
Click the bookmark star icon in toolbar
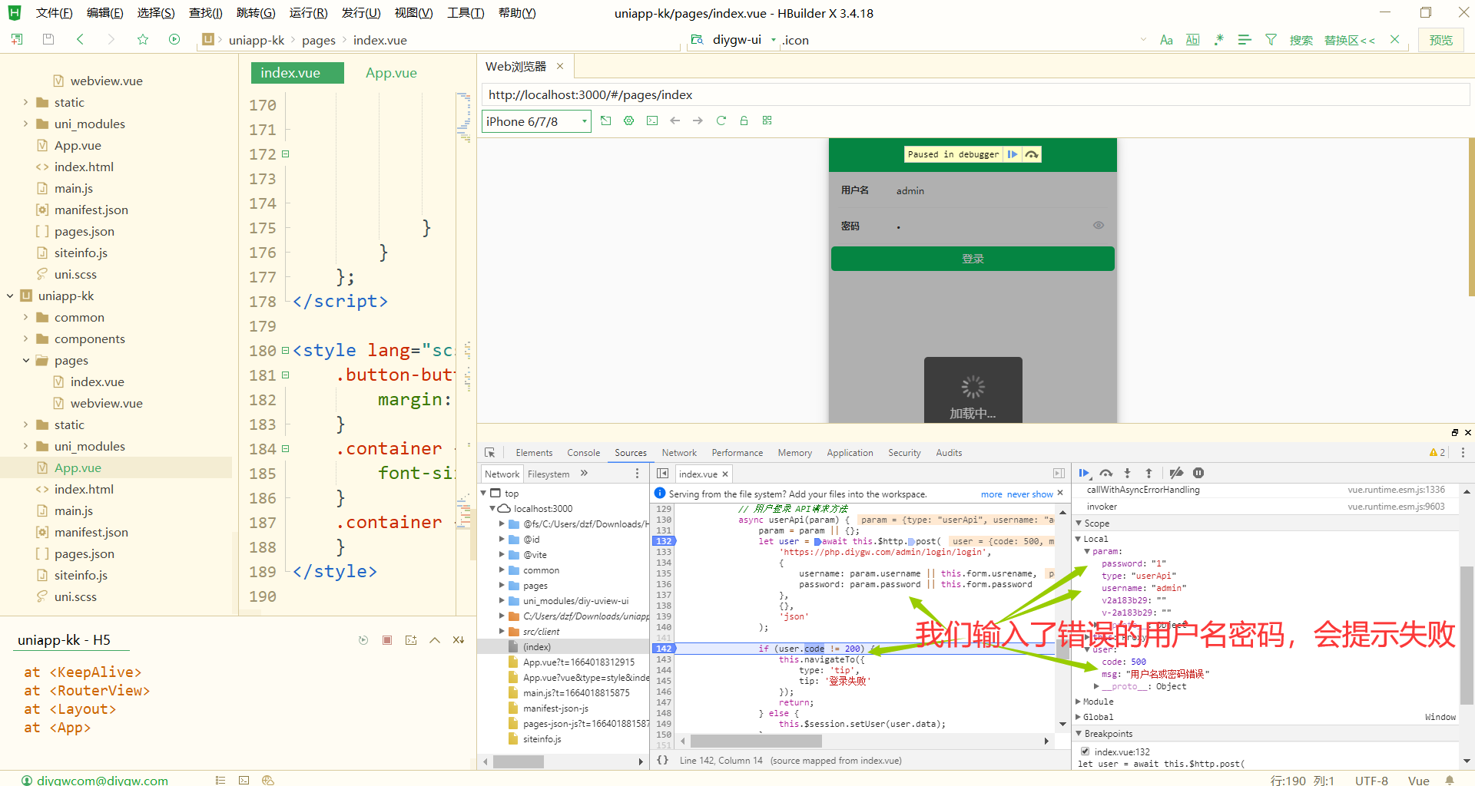pos(143,39)
